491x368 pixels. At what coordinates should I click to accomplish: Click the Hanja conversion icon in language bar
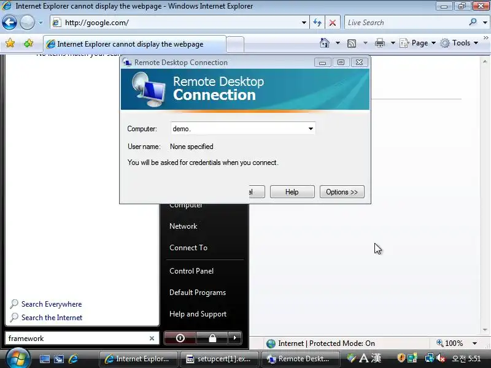pos(376,358)
